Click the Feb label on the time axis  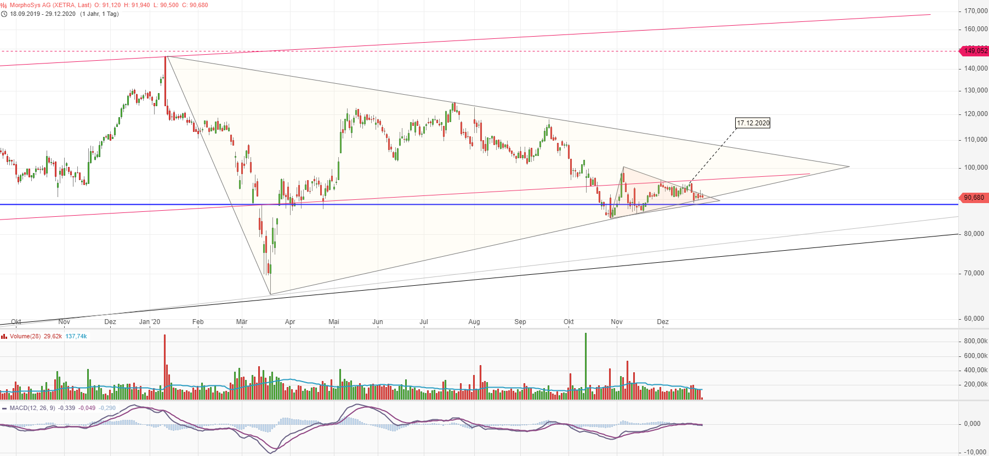[x=198, y=322]
